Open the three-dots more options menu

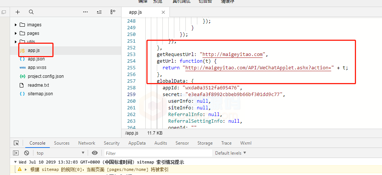85,12
